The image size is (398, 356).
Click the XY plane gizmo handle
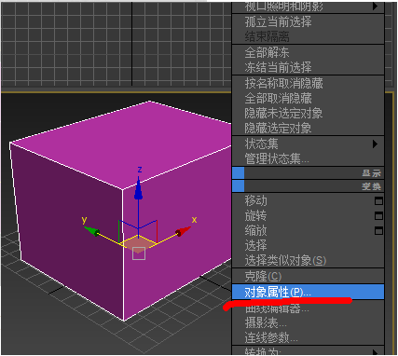[x=138, y=244]
